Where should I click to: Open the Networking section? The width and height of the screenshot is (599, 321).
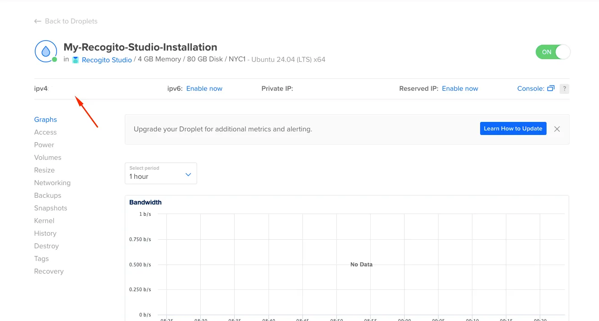(x=52, y=183)
